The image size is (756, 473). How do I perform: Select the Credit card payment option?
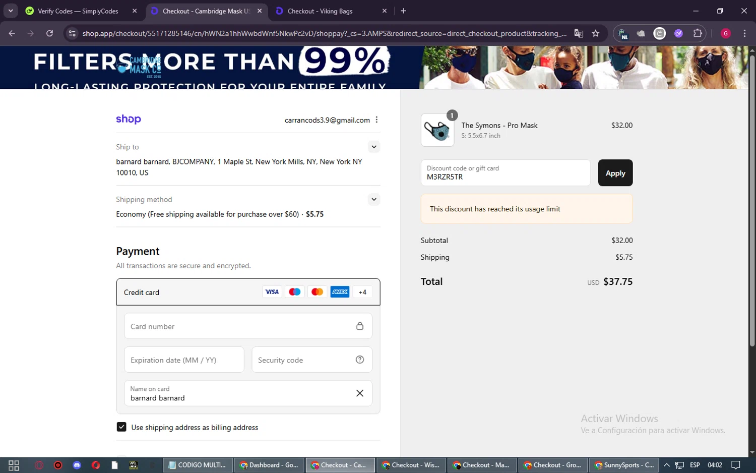pyautogui.click(x=248, y=292)
